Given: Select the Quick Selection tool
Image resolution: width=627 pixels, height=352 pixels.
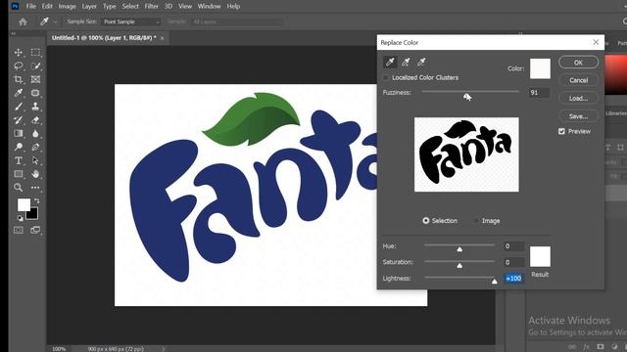Looking at the screenshot, I should (x=35, y=66).
